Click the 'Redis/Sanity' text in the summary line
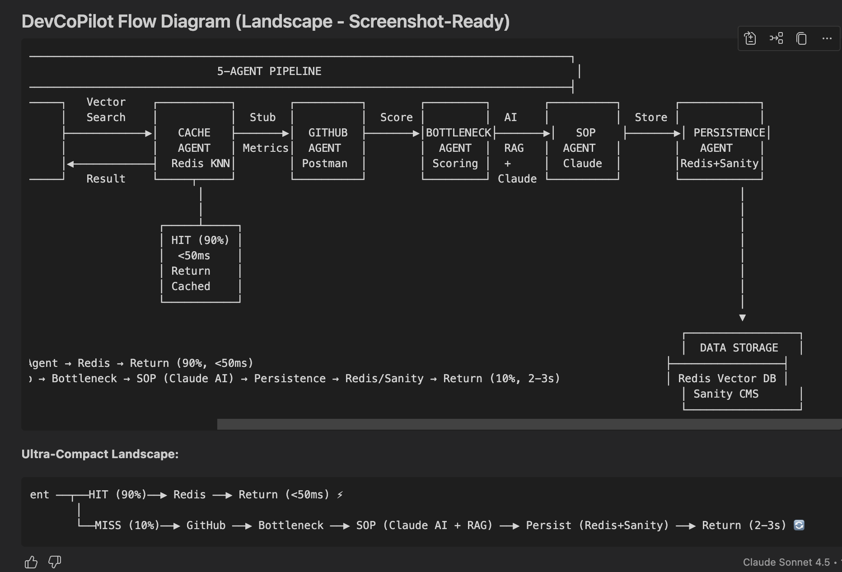 point(384,379)
